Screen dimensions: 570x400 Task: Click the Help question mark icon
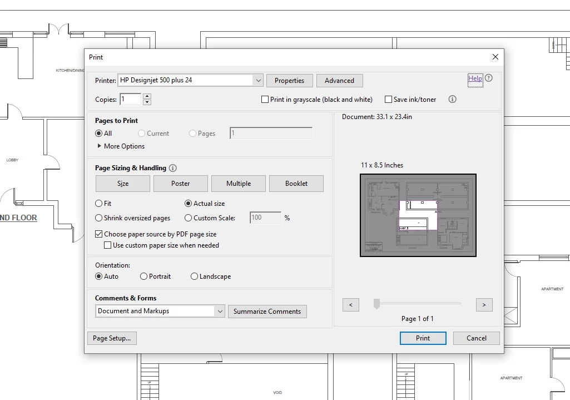point(489,78)
